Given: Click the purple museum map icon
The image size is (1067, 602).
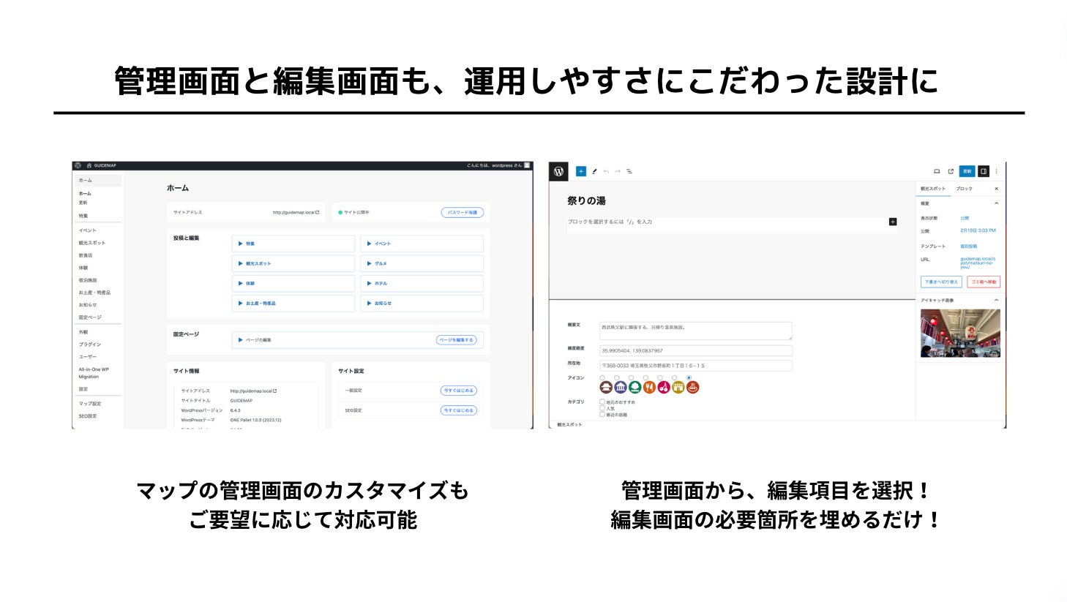Looking at the screenshot, I should coord(621,388).
